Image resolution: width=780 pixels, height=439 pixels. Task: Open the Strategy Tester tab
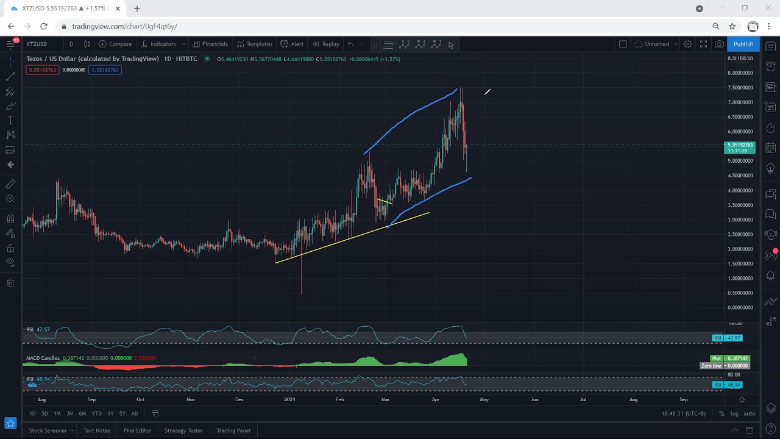point(183,430)
